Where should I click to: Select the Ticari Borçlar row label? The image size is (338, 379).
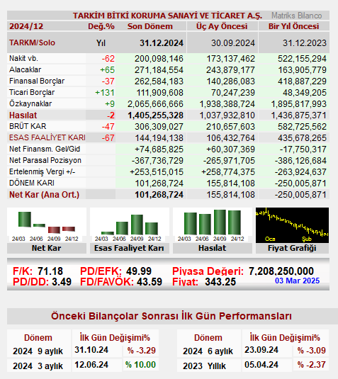pyautogui.click(x=32, y=93)
